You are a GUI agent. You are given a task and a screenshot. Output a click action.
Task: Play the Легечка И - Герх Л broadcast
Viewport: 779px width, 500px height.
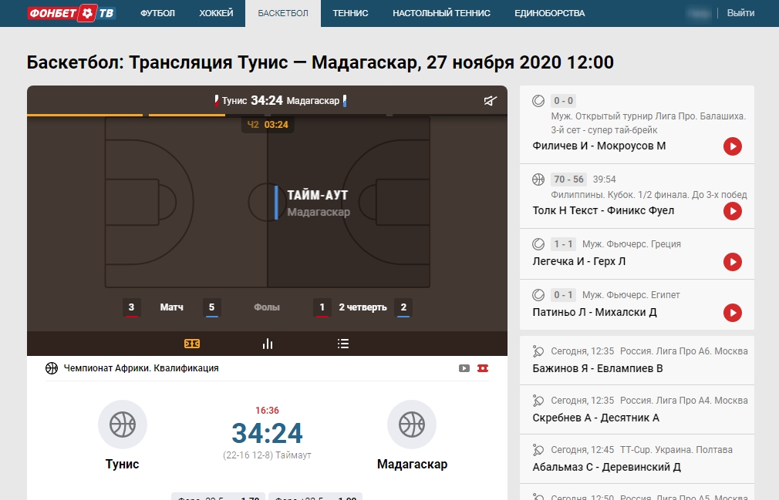point(732,262)
